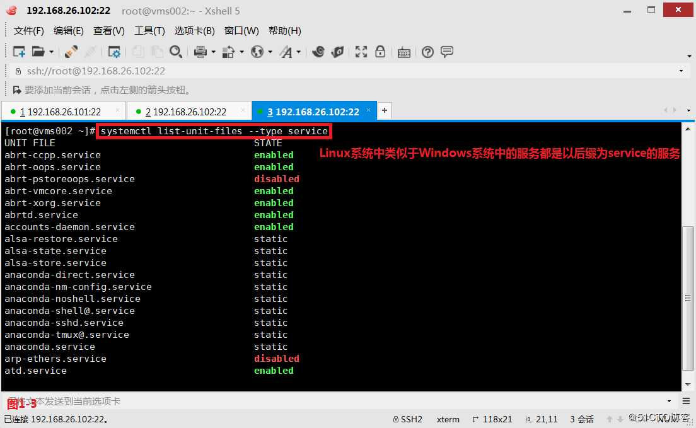
Task: Click the 21,11 cursor position indicator
Action: 542,419
